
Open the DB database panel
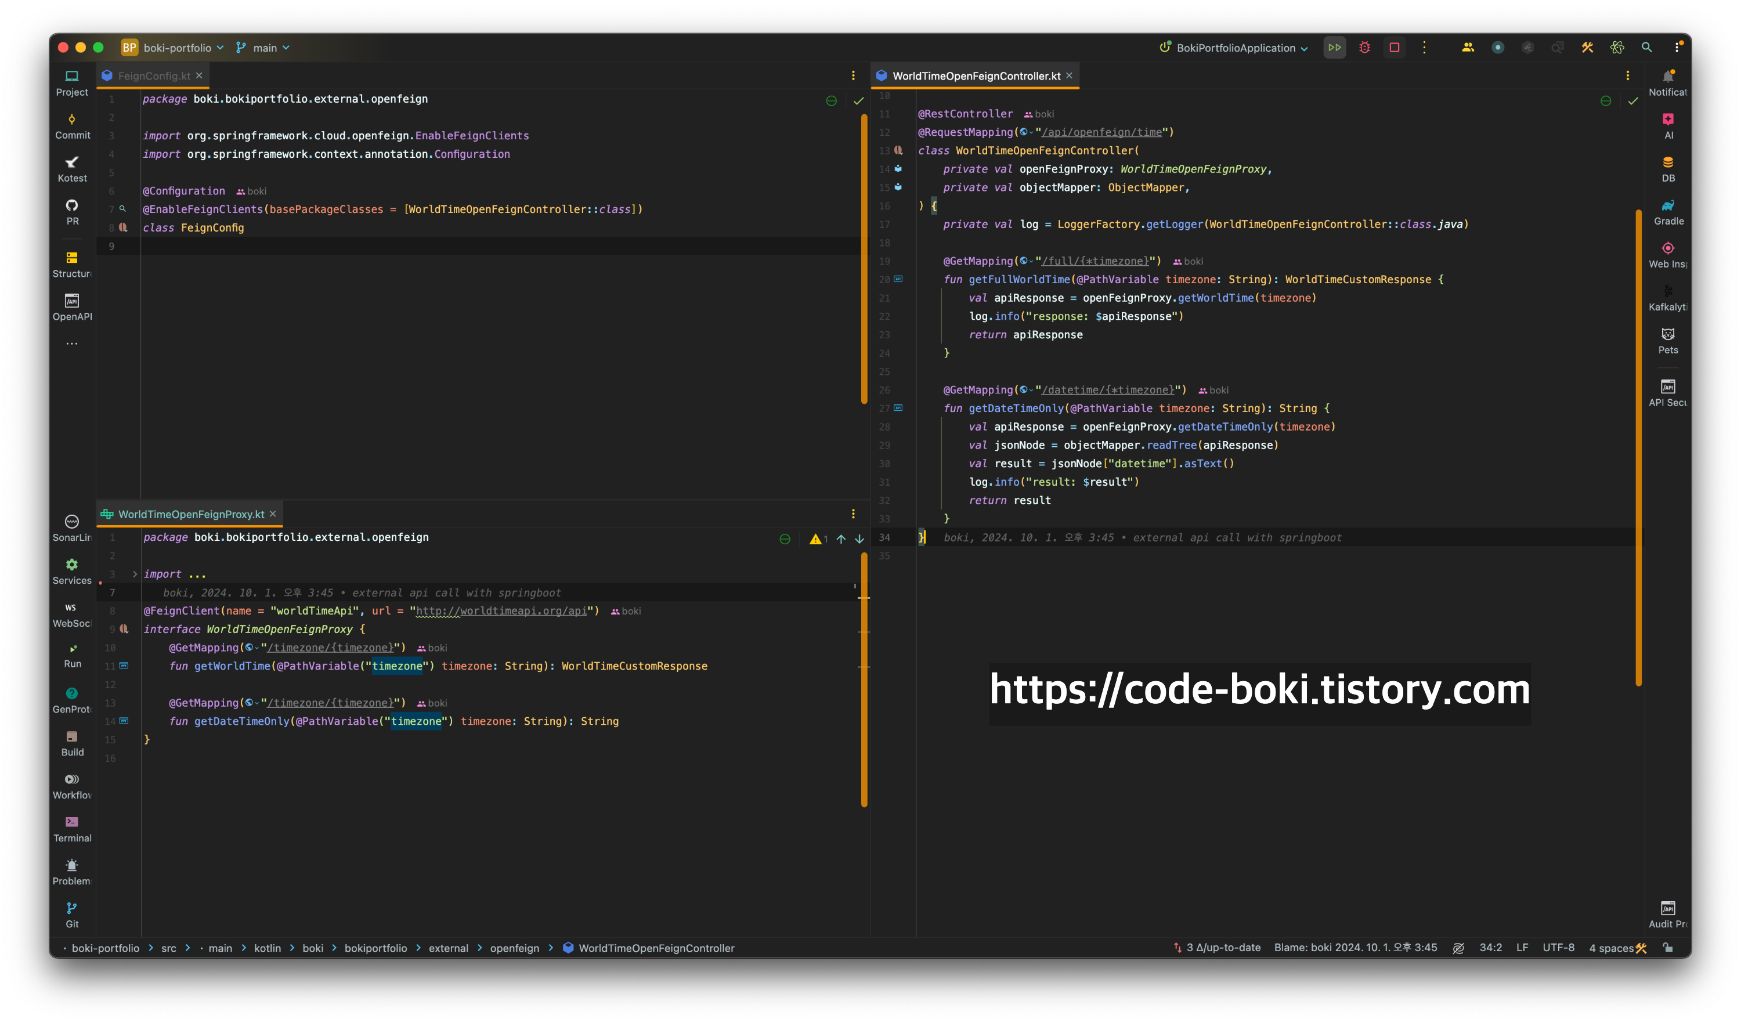(1668, 168)
